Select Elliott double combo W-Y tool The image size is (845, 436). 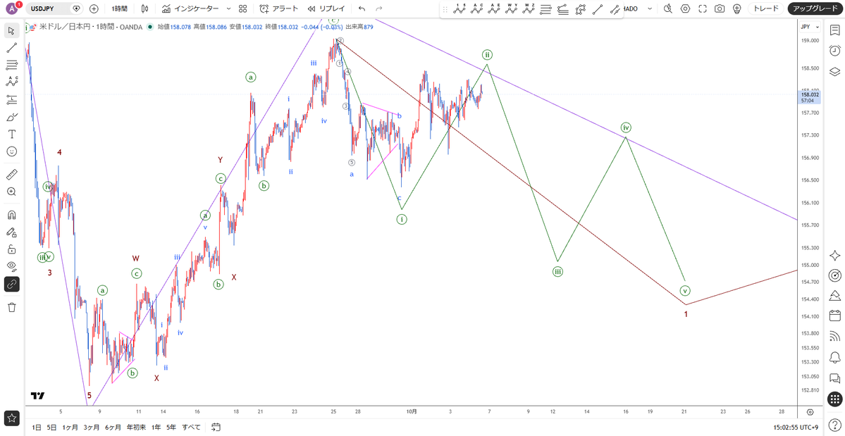(512, 8)
